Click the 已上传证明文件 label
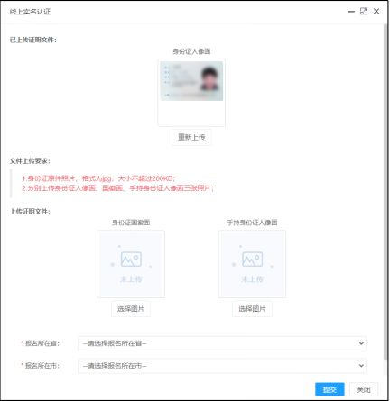Screen dimensions: 390x401 coord(33,40)
